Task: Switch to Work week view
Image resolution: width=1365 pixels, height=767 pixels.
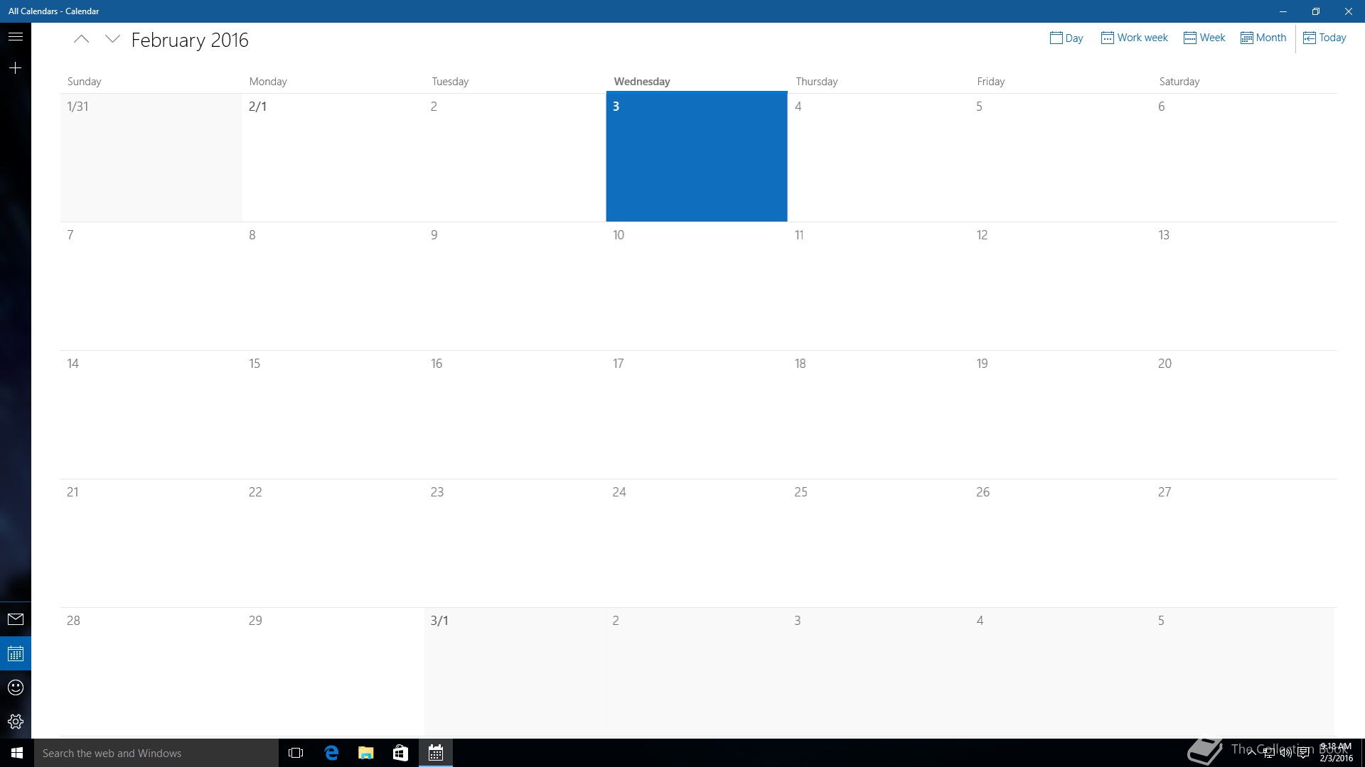Action: tap(1134, 38)
